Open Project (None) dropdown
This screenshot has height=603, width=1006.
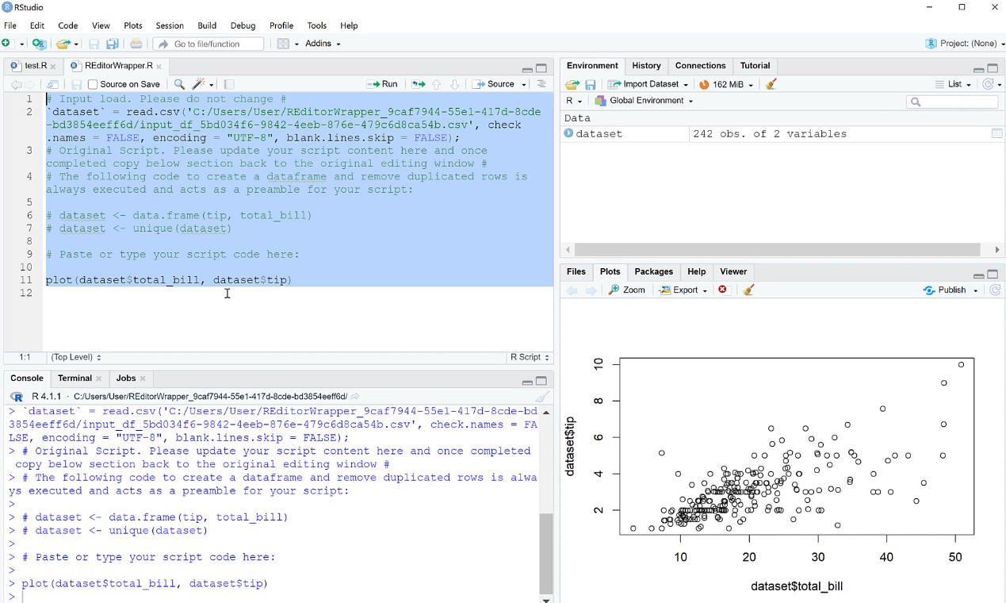[964, 44]
